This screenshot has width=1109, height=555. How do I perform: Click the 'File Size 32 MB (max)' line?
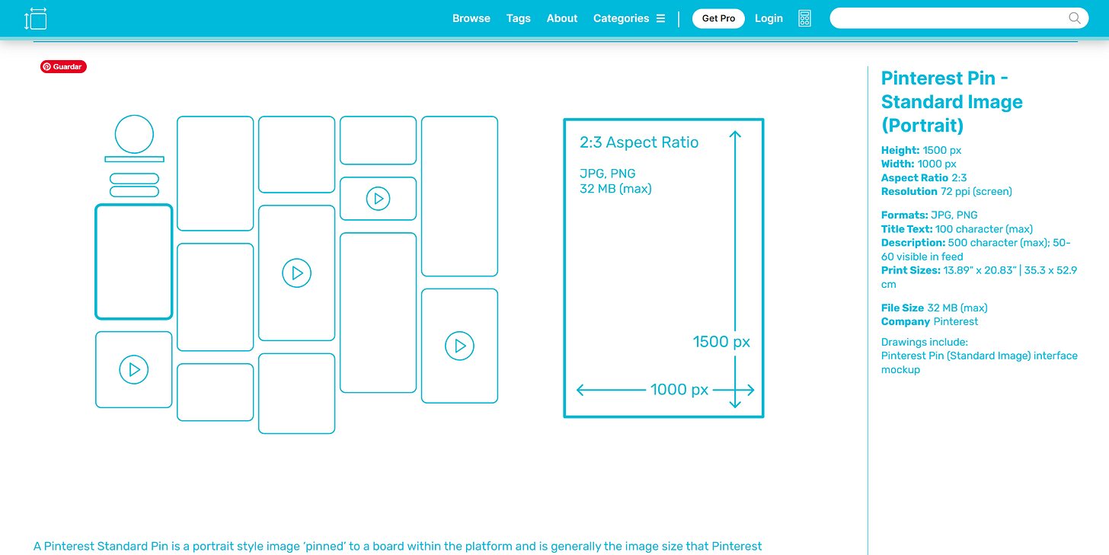(935, 308)
